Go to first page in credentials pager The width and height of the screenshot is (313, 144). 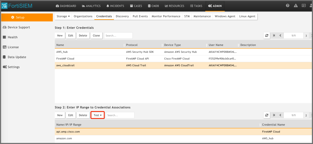click(274, 35)
